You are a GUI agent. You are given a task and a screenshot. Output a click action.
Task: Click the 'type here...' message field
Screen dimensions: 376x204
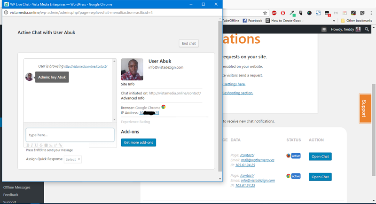click(70, 135)
